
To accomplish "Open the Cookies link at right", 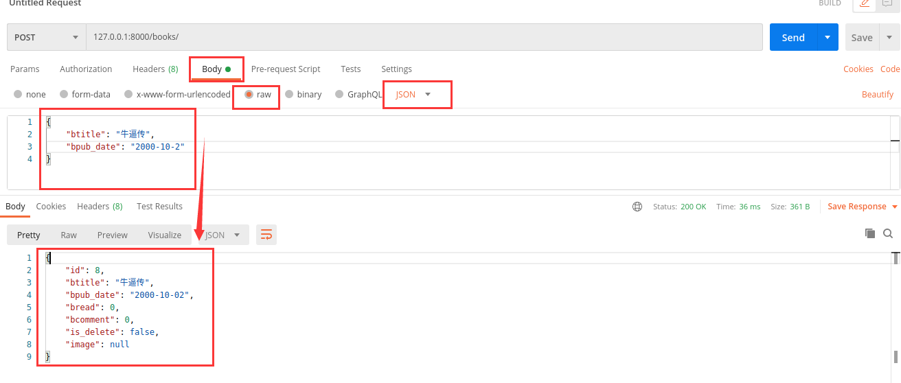I will click(x=858, y=69).
